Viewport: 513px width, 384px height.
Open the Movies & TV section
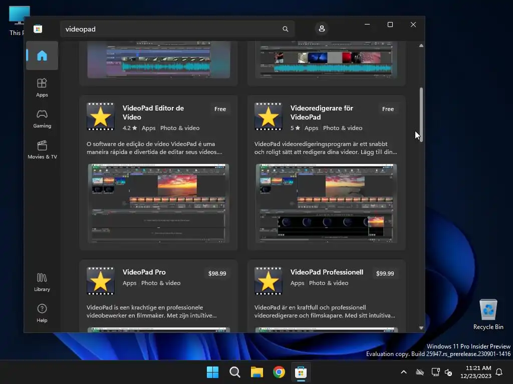[42, 149]
